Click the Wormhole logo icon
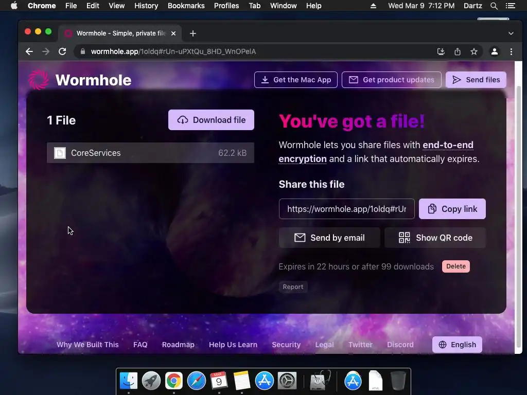The height and width of the screenshot is (395, 527). [x=39, y=80]
